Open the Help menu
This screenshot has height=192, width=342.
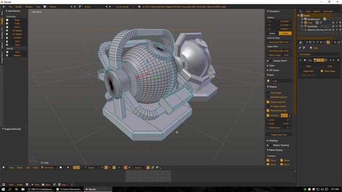click(x=38, y=7)
